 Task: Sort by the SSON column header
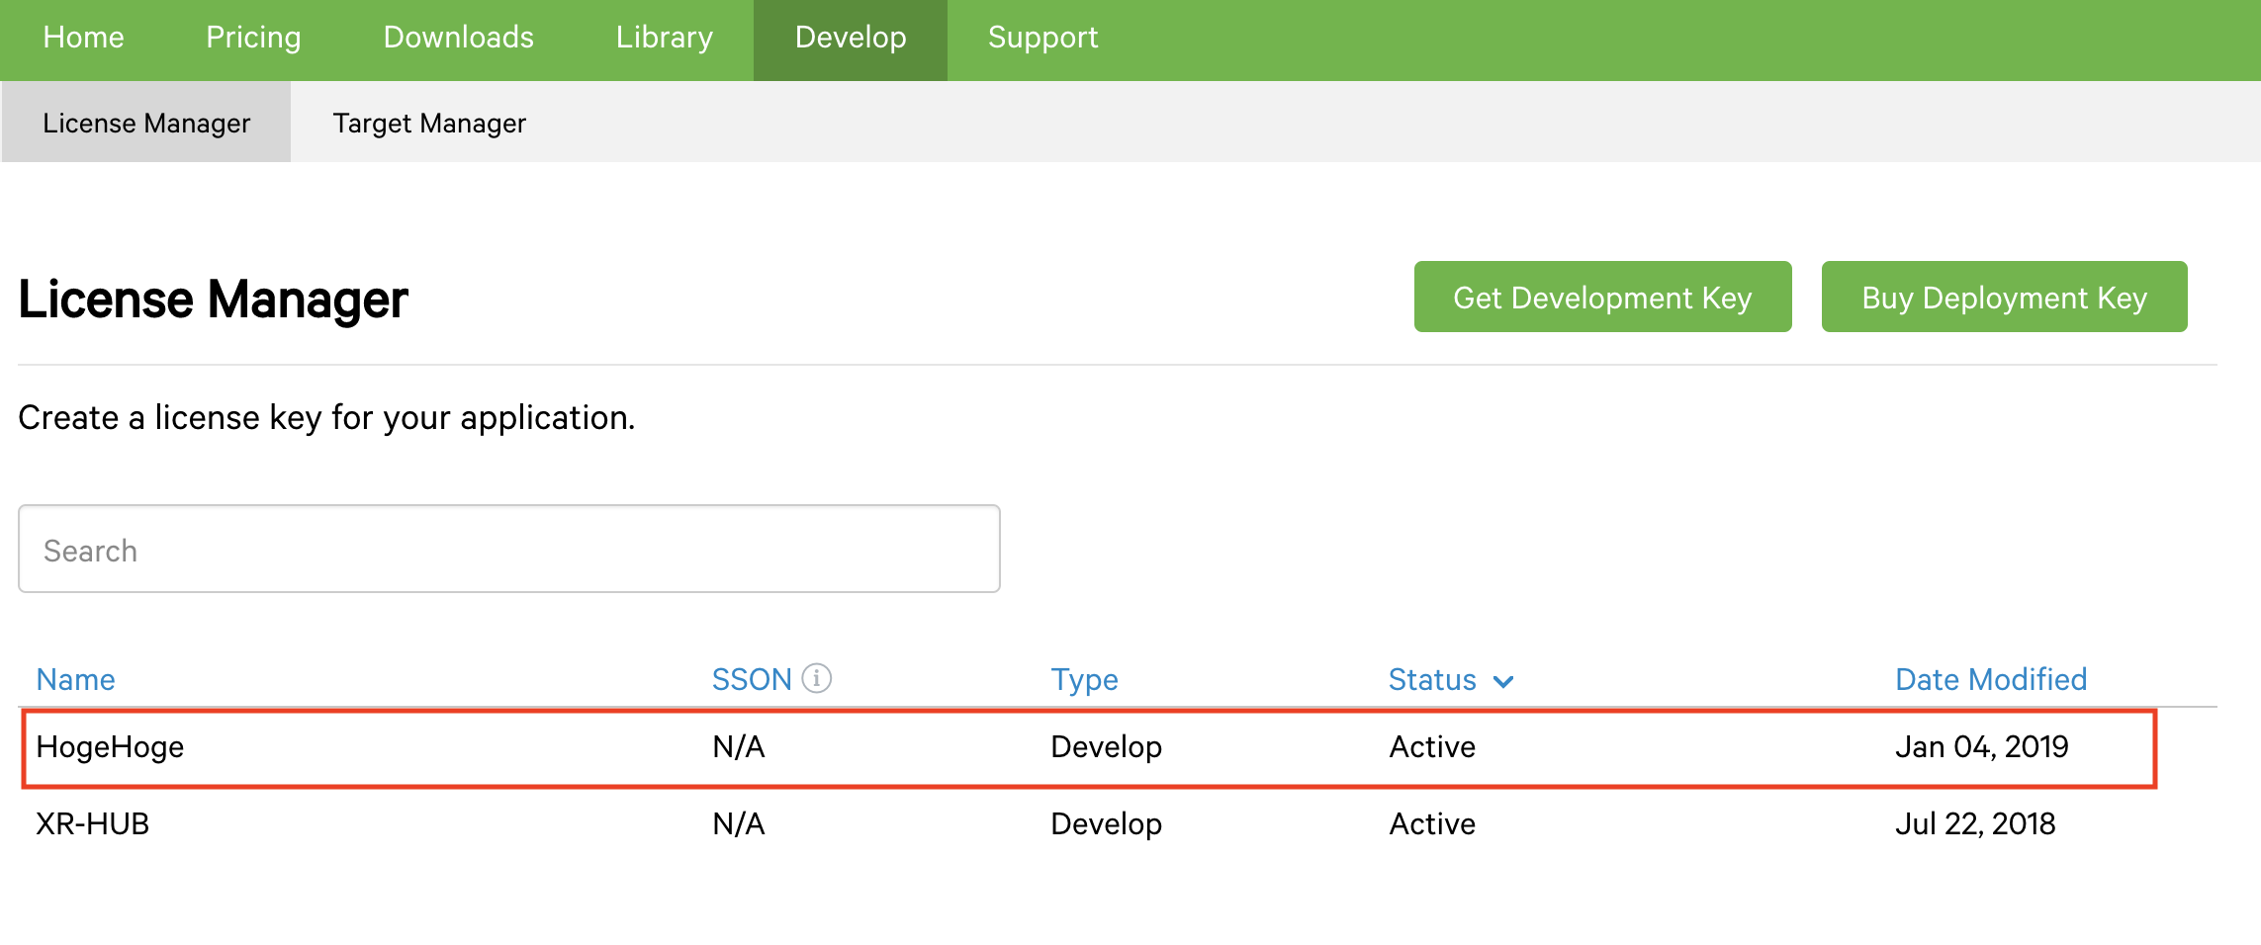pyautogui.click(x=751, y=679)
